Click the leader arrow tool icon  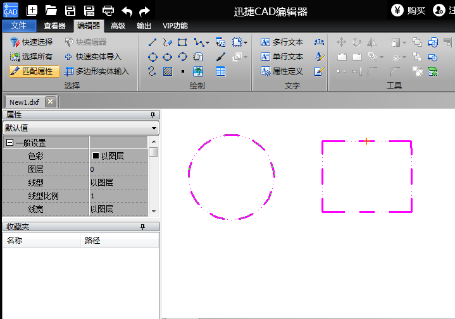click(x=220, y=57)
